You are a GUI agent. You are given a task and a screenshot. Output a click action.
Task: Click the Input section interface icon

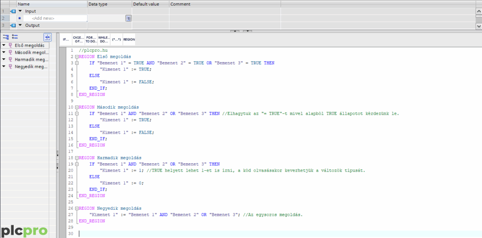point(13,11)
